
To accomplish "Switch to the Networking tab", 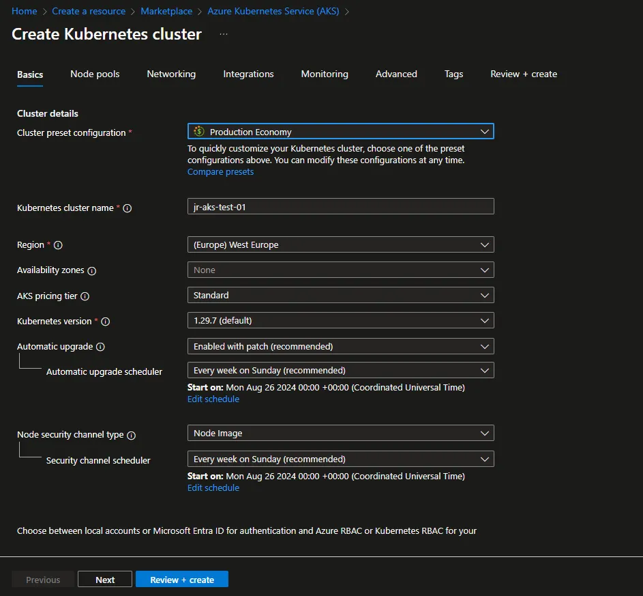I will (x=171, y=74).
